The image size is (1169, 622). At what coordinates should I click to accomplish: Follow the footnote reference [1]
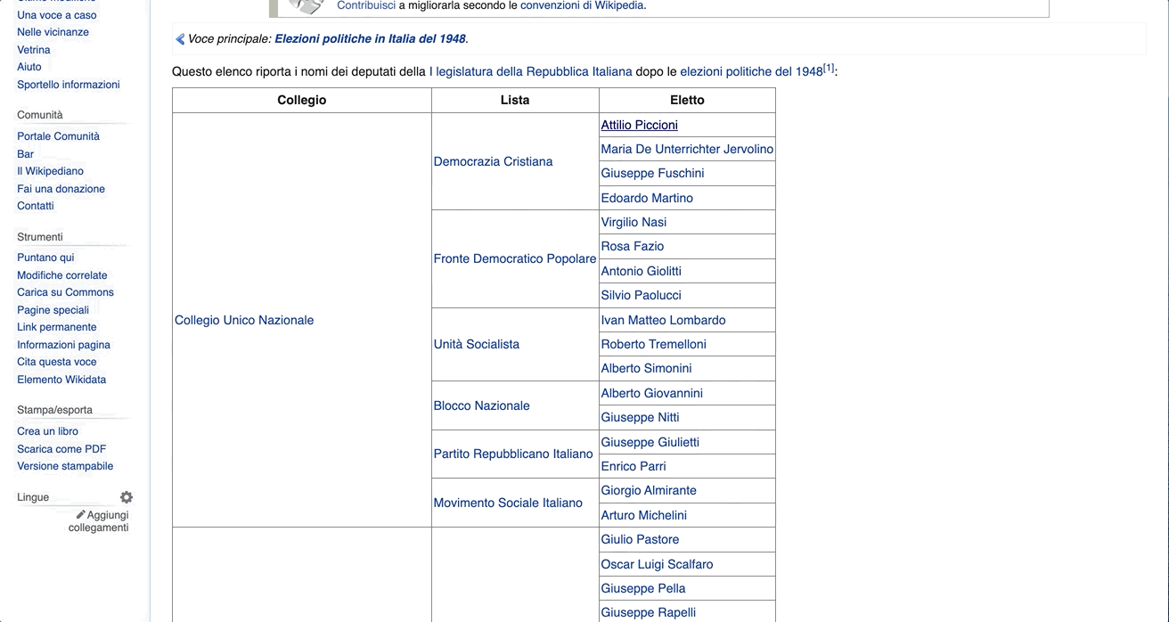pyautogui.click(x=829, y=69)
